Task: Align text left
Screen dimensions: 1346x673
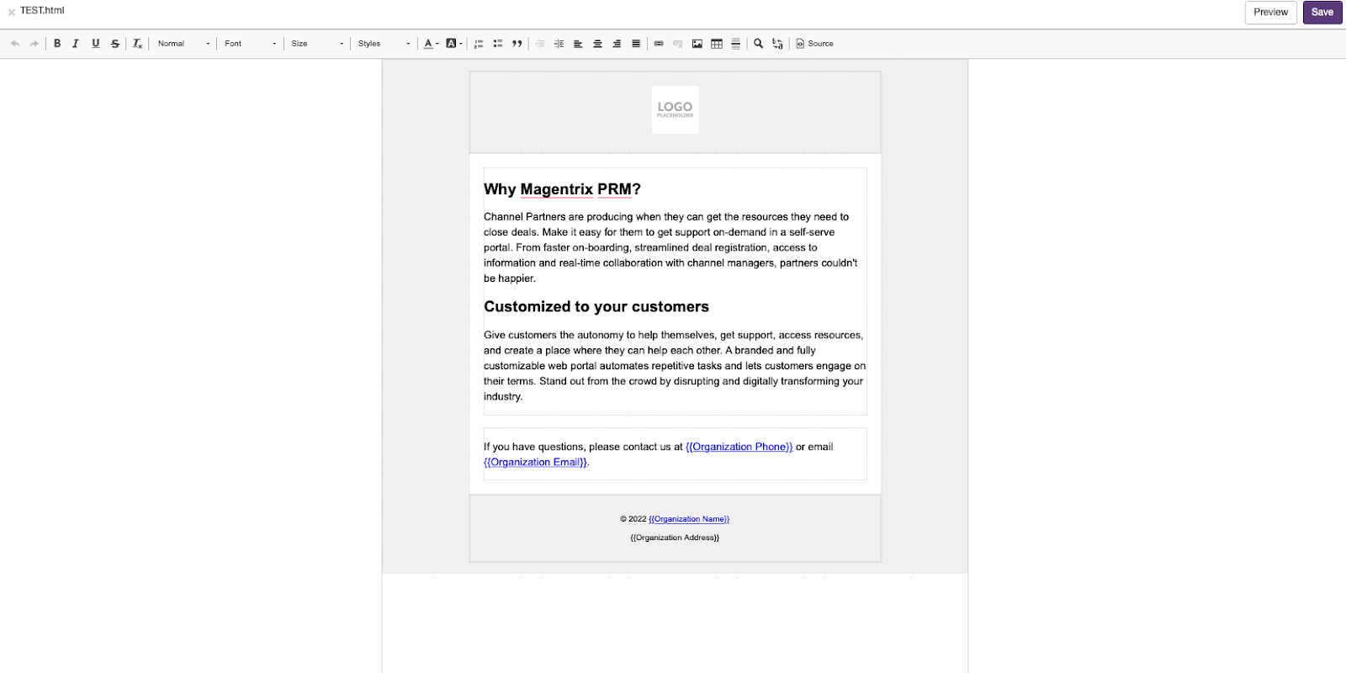Action: (x=578, y=44)
